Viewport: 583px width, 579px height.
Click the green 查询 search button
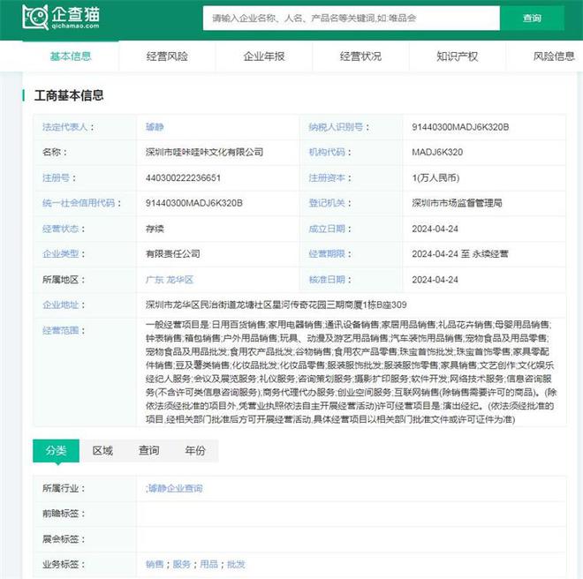532,18
